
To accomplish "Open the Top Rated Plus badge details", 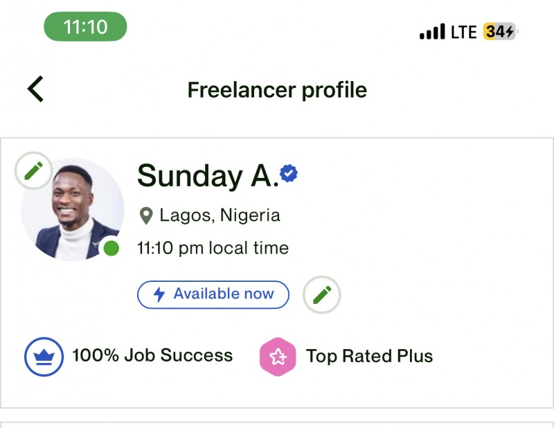I will point(369,355).
